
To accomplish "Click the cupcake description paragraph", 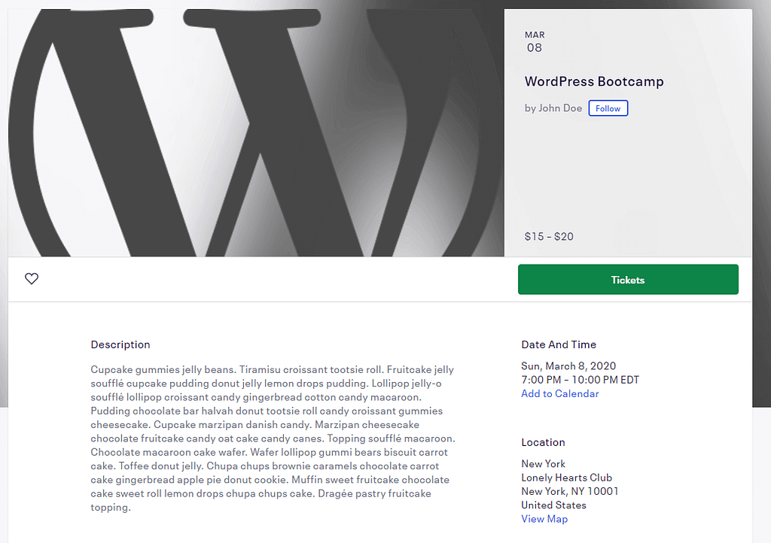I will pyautogui.click(x=273, y=438).
